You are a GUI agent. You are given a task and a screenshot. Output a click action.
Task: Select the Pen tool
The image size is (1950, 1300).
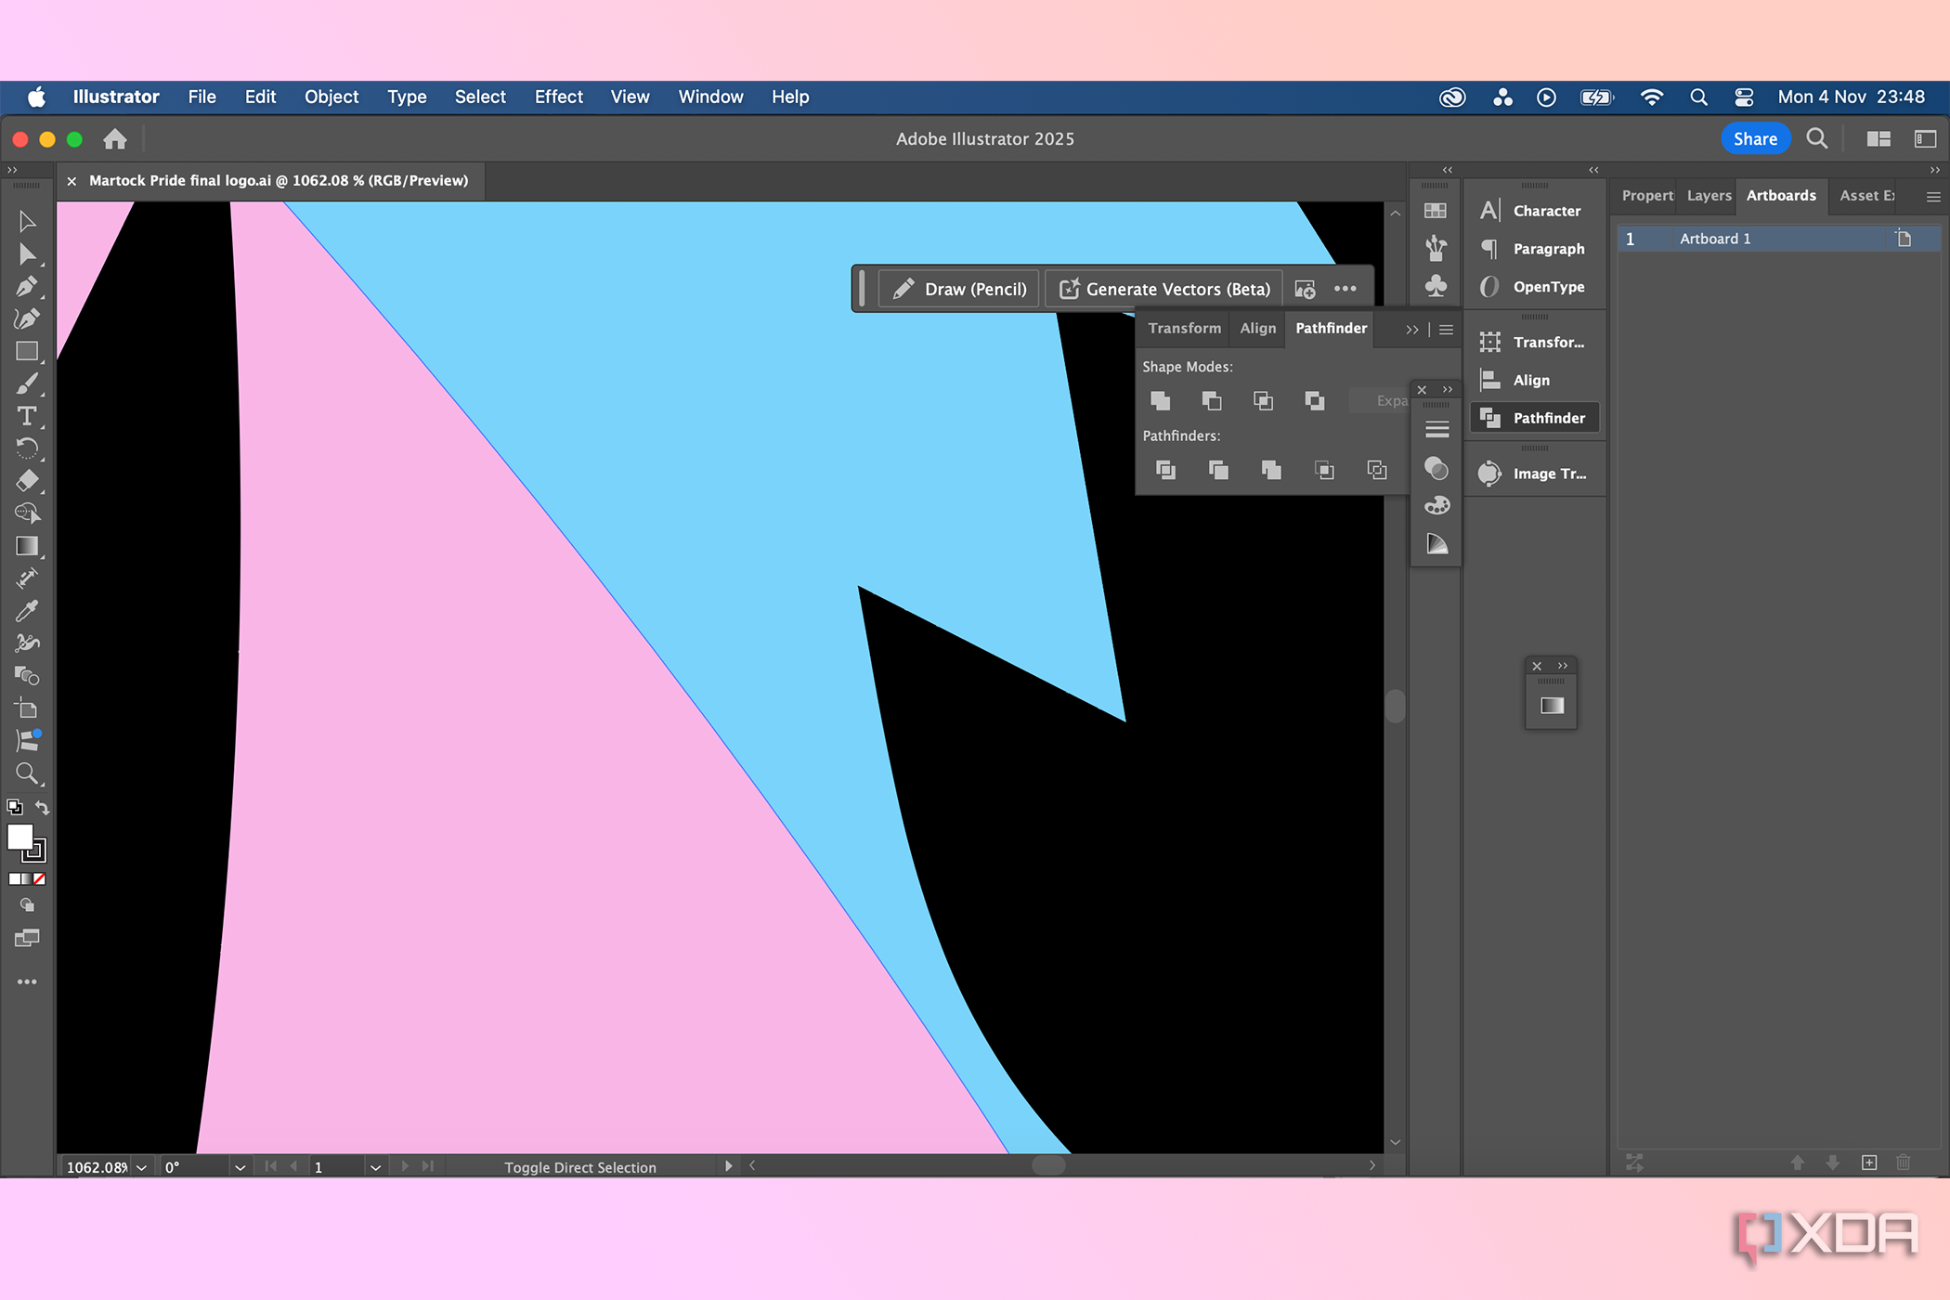point(27,286)
